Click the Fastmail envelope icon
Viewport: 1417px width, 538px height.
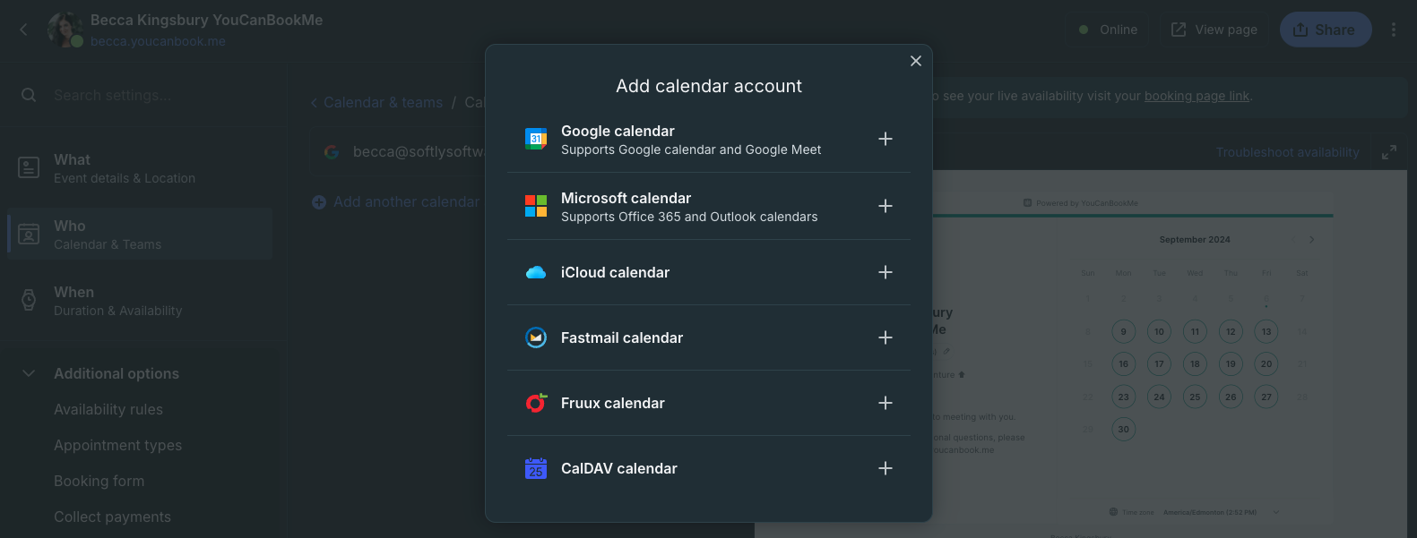(x=536, y=337)
